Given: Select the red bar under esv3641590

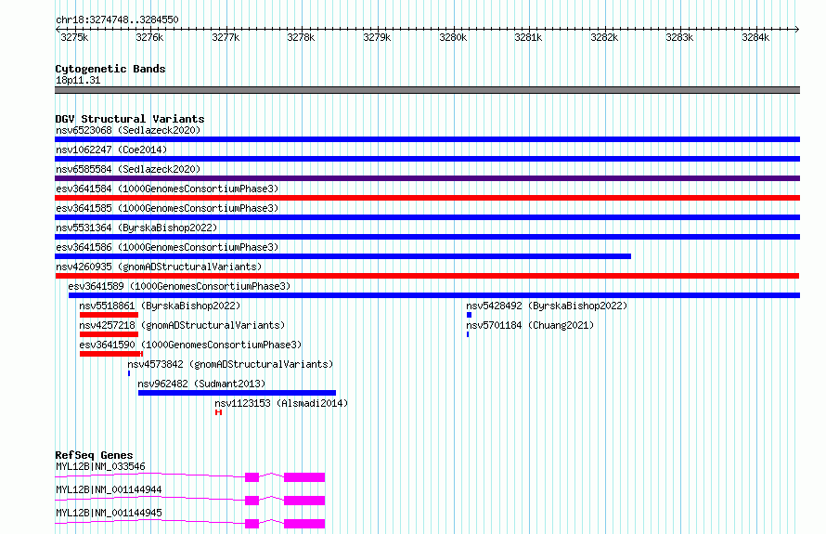Looking at the screenshot, I should 111,354.
